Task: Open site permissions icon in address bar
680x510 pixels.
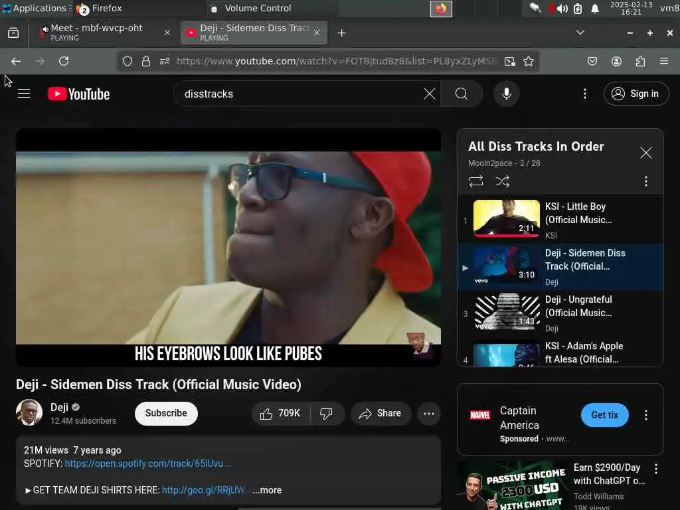Action: tap(165, 61)
